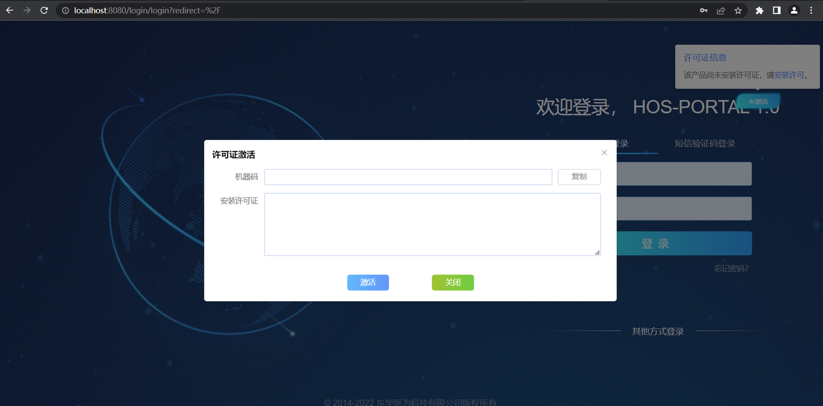The width and height of the screenshot is (823, 406).
Task: Click the 未激活 status badge
Action: pyautogui.click(x=757, y=101)
